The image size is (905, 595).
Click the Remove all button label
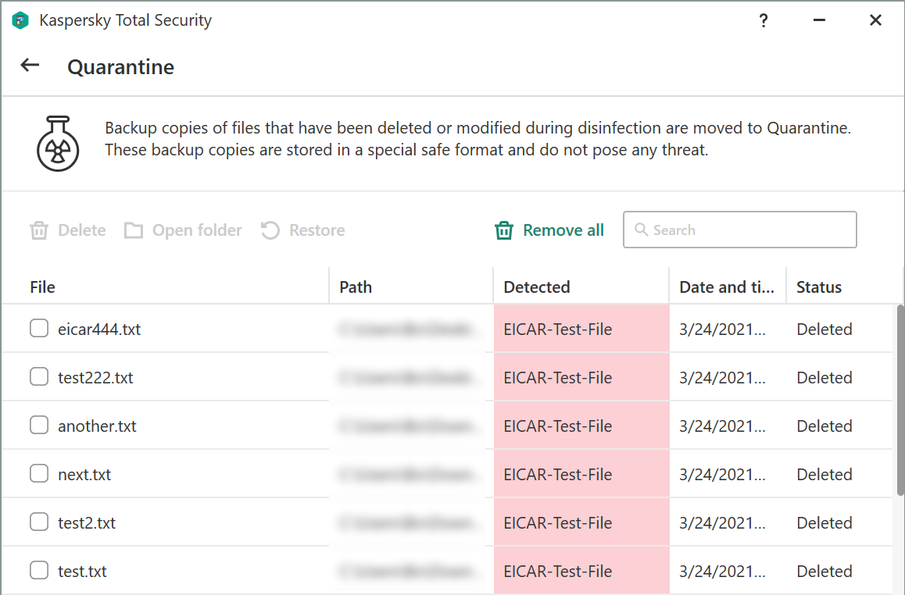(x=563, y=230)
